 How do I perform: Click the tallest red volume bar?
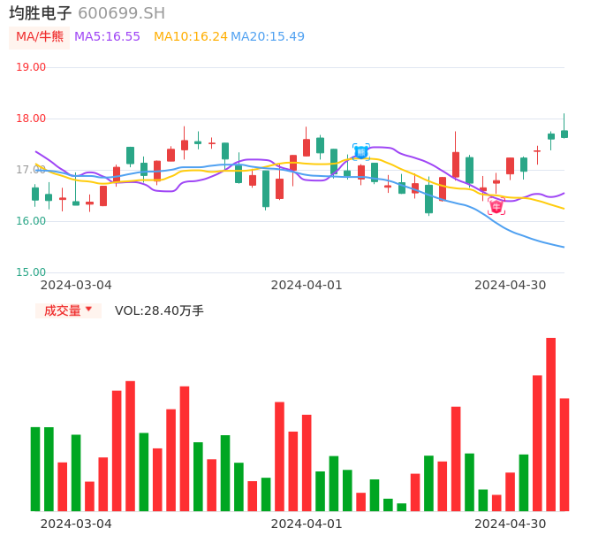tap(550, 424)
